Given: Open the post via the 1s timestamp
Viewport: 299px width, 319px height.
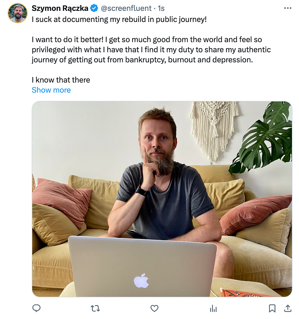Looking at the screenshot, I should [x=161, y=8].
